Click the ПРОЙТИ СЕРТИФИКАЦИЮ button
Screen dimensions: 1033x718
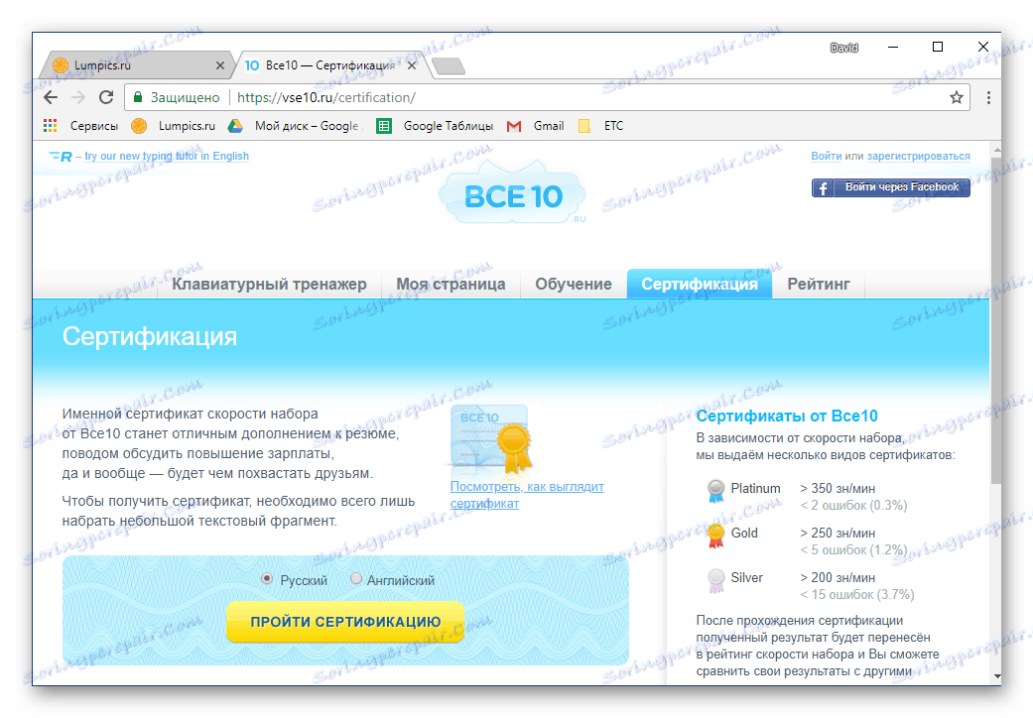(345, 622)
